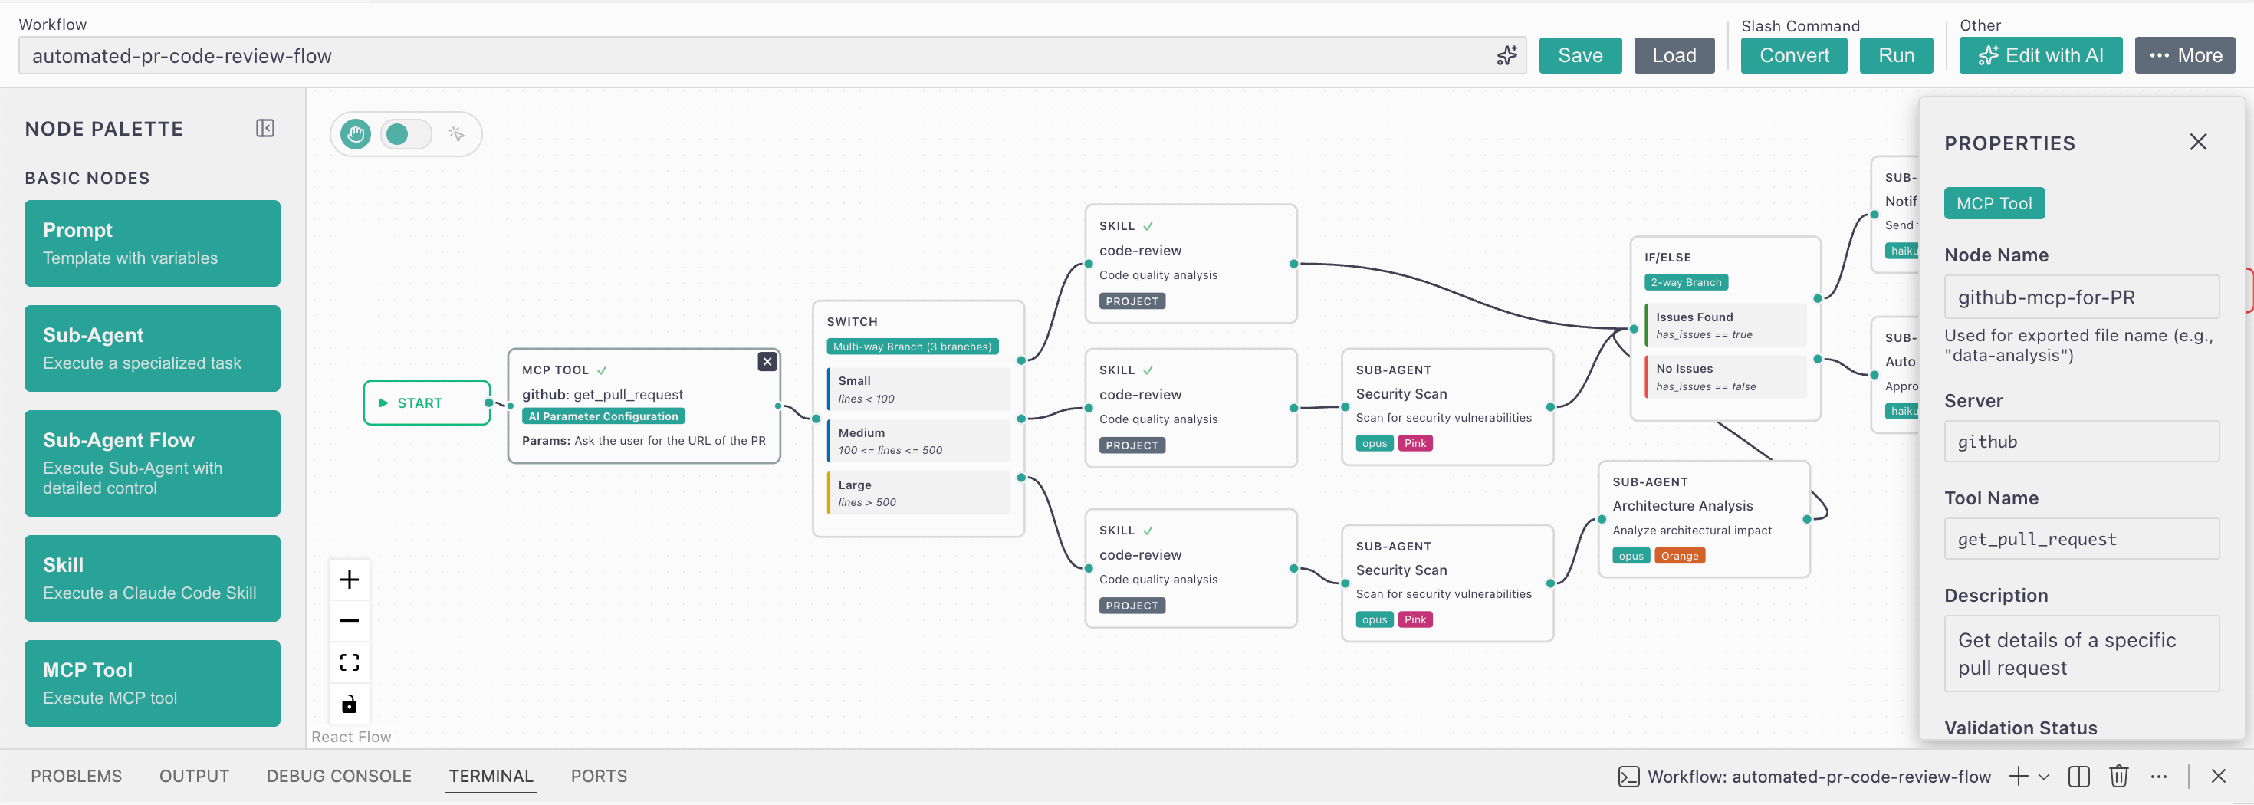Open the terminal launch profile dropdown
Image resolution: width=2254 pixels, height=805 pixels.
coord(2044,776)
